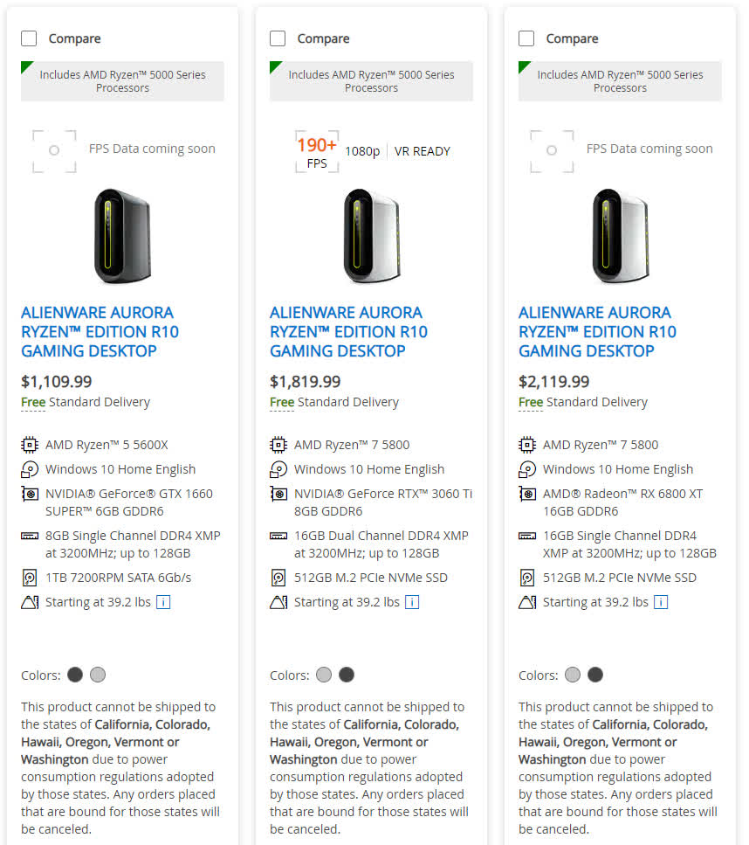Click graphics icon beside Radeon RX 6800 XT
The width and height of the screenshot is (749, 845).
pyautogui.click(x=527, y=494)
